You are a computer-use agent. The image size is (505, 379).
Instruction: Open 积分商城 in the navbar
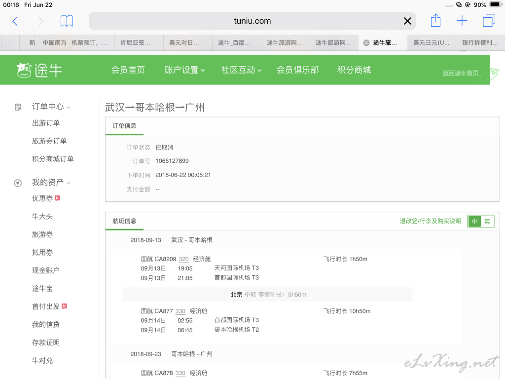tap(354, 70)
